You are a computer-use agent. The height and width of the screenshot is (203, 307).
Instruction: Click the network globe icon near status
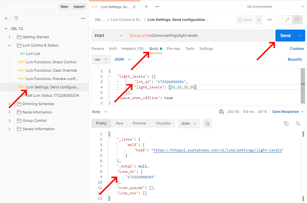(x=221, y=112)
